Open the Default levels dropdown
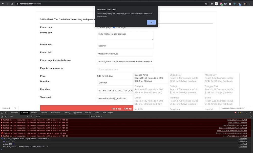 [x=96, y=116]
